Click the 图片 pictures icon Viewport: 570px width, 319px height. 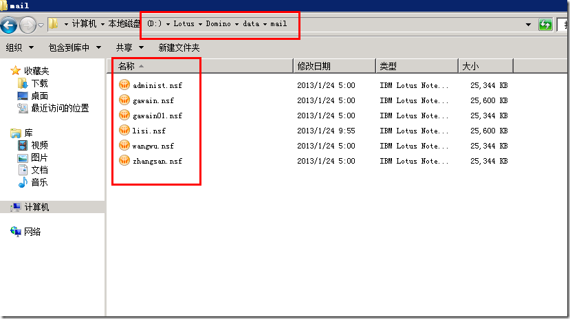point(23,157)
